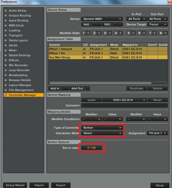This screenshot has height=188, width=172.
Task: Open Output Routing preferences
Action: [x=20, y=15]
